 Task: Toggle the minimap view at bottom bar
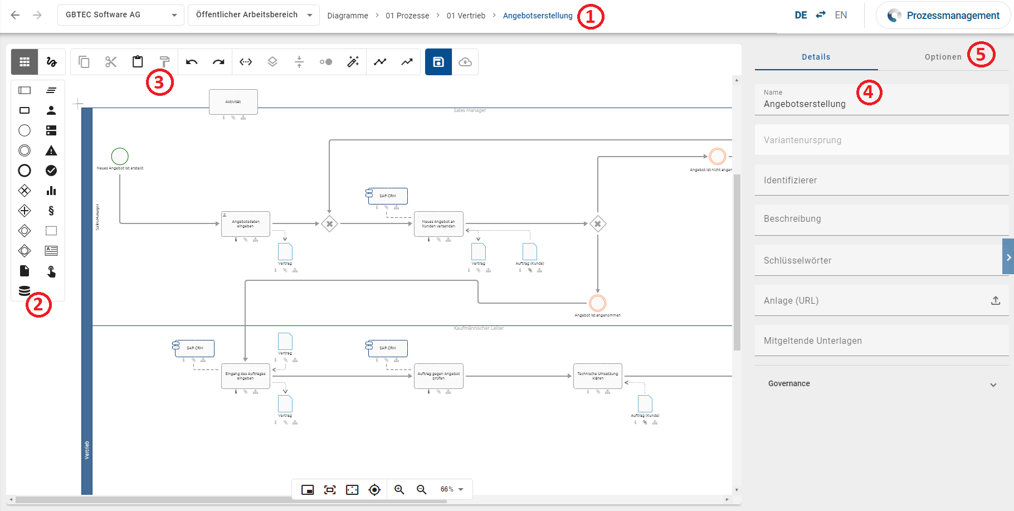pyautogui.click(x=308, y=489)
